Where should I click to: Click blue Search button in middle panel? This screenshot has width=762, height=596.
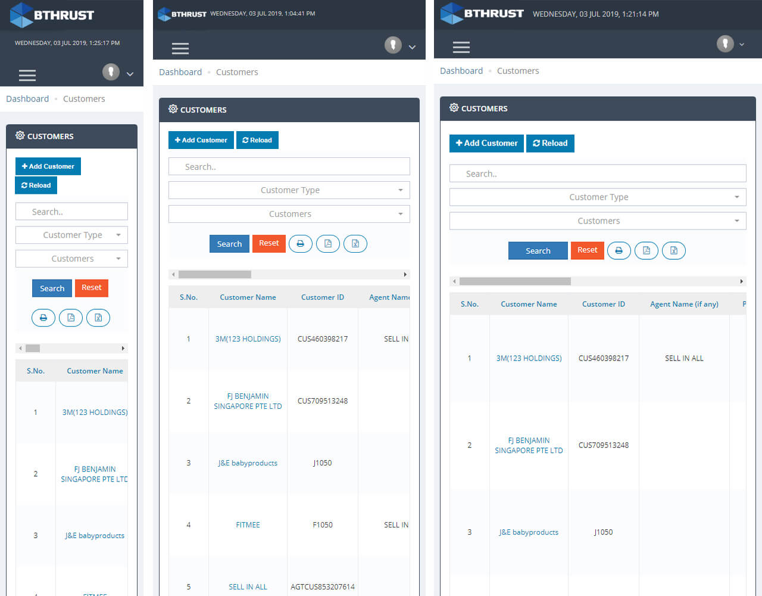[x=229, y=244]
